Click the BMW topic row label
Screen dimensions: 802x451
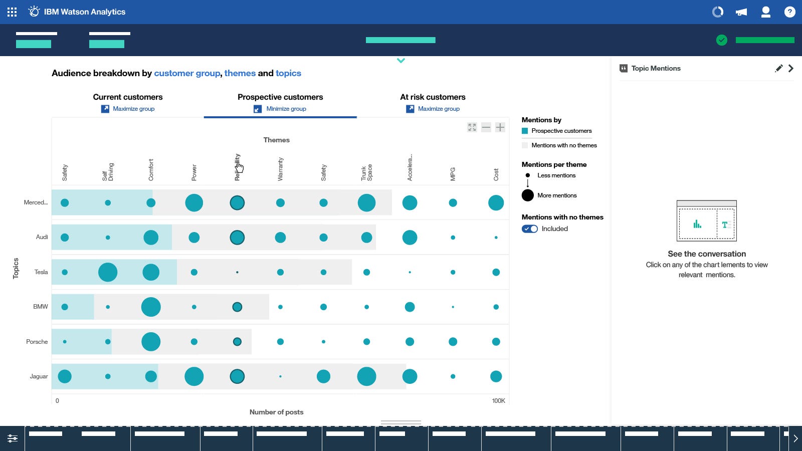[41, 307]
